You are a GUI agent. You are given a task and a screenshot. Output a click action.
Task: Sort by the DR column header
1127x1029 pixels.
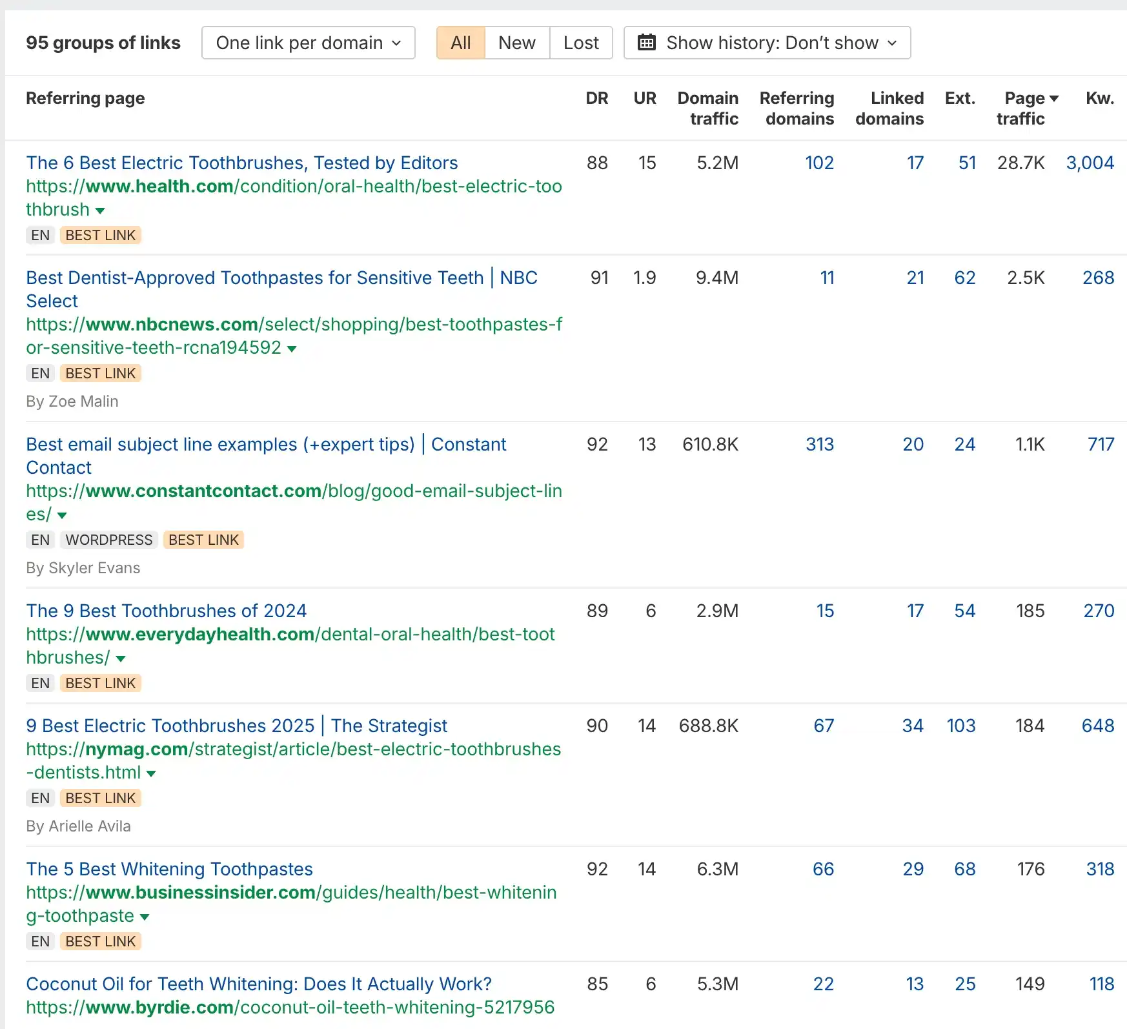click(x=596, y=98)
